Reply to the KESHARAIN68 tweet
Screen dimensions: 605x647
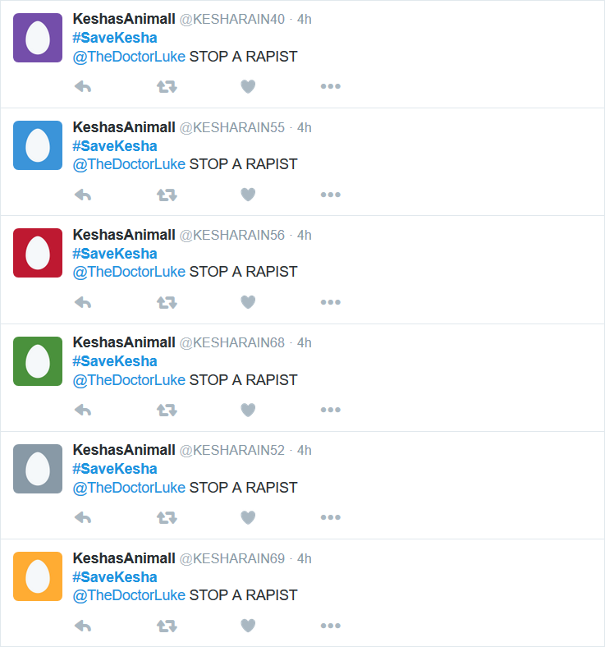[x=83, y=411]
